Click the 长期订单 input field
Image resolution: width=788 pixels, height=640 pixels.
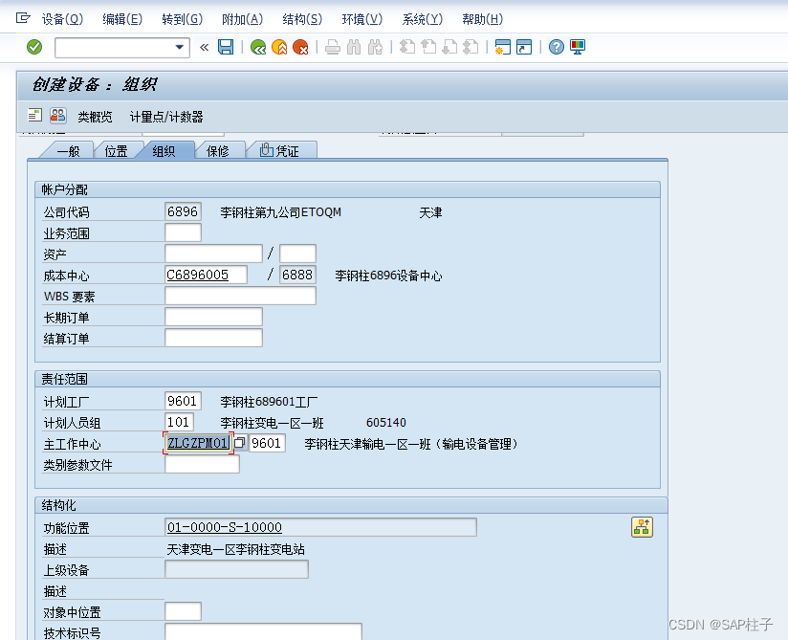213,318
